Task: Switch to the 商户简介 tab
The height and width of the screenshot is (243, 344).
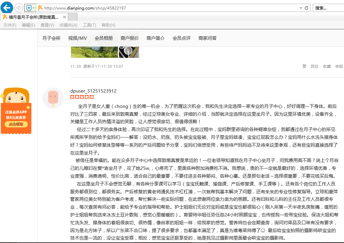Action: pyautogui.click(x=155, y=38)
